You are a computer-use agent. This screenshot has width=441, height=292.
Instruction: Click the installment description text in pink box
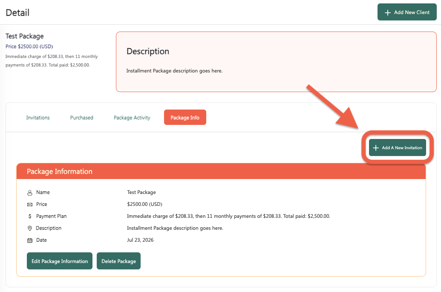174,71
